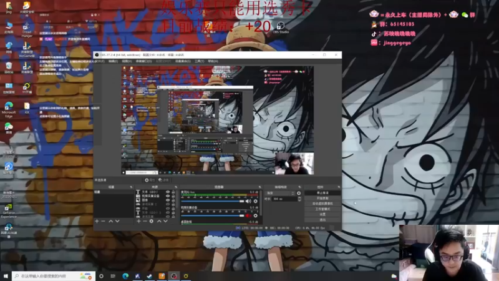The width and height of the screenshot is (499, 281).
Task: Open source properties gear in Sources toolbar
Action: [152, 221]
